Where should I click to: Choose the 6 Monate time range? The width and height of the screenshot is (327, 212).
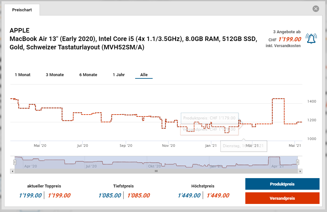click(88, 75)
